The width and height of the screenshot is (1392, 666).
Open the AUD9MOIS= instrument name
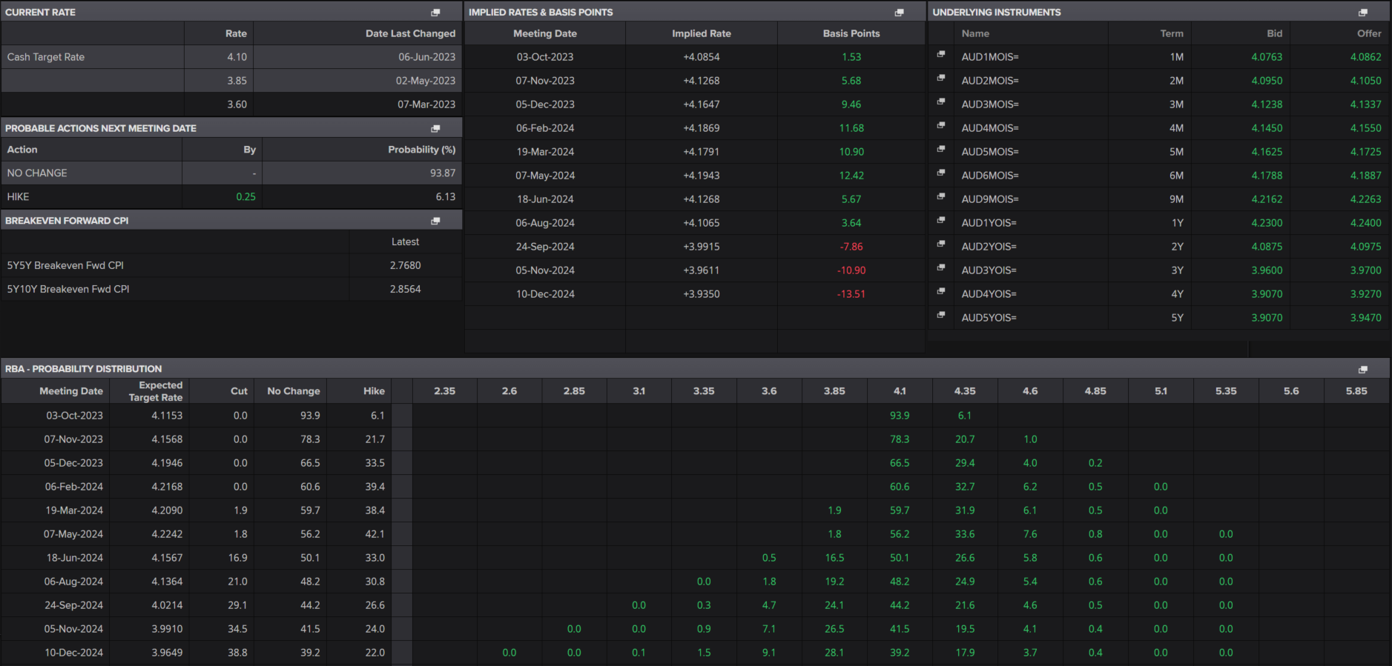click(x=989, y=199)
